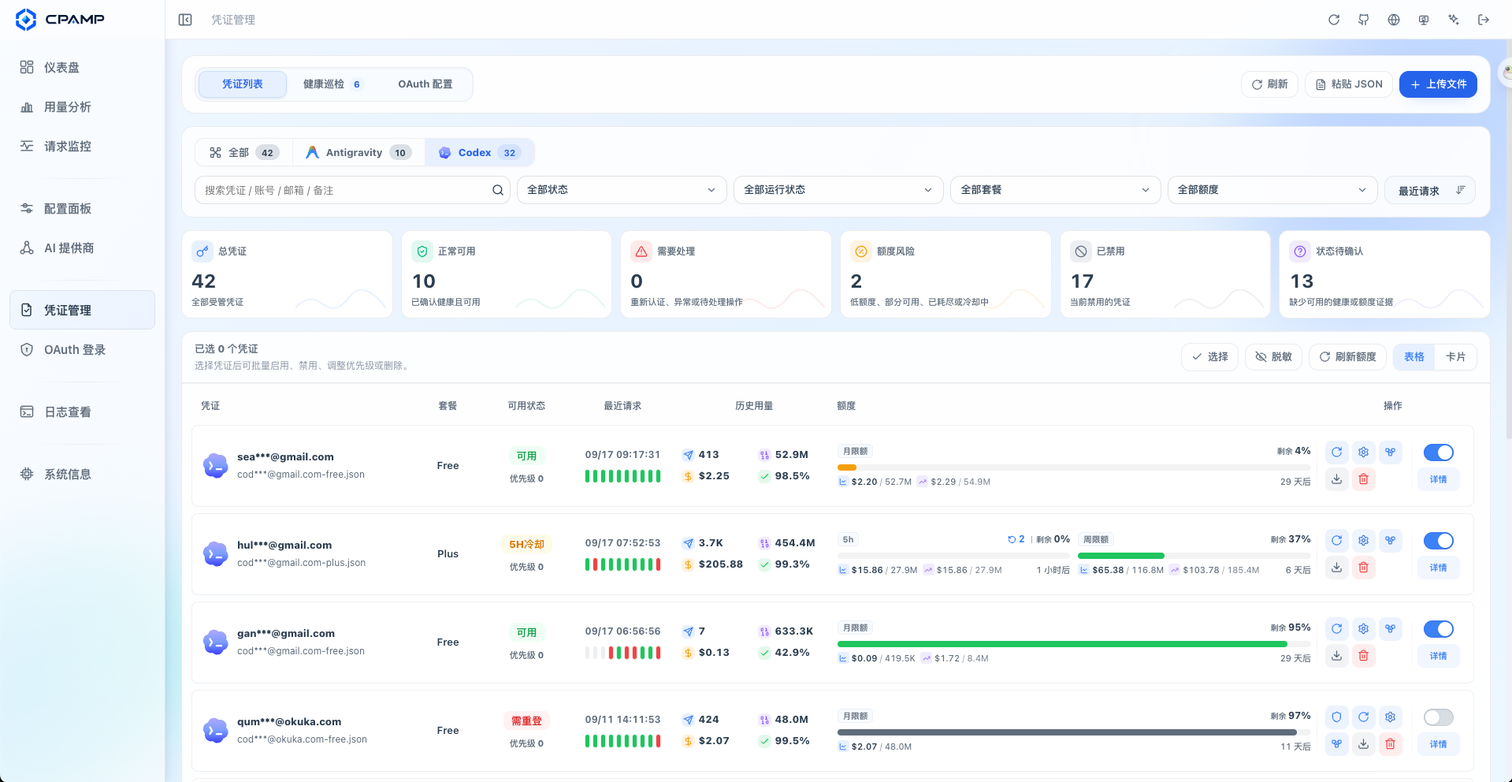
Task: Enable the qum***@okuka.com credential switch
Action: [1438, 717]
